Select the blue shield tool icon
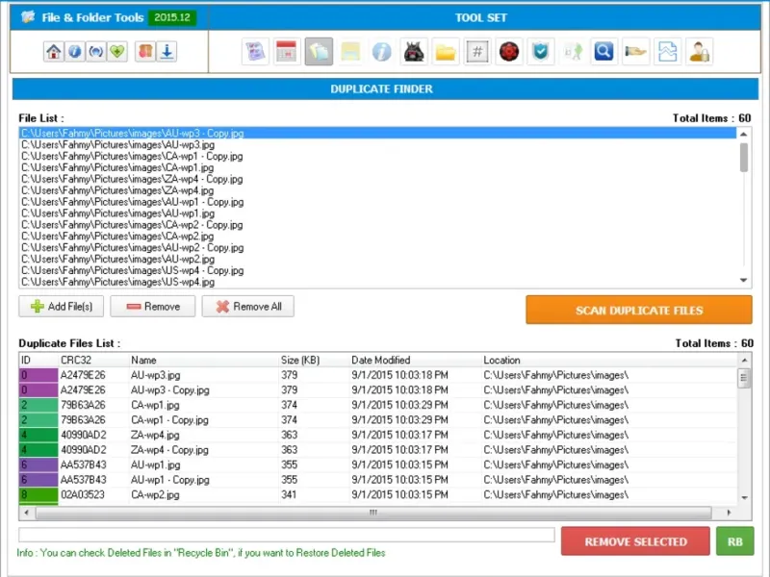This screenshot has width=770, height=577. (541, 52)
